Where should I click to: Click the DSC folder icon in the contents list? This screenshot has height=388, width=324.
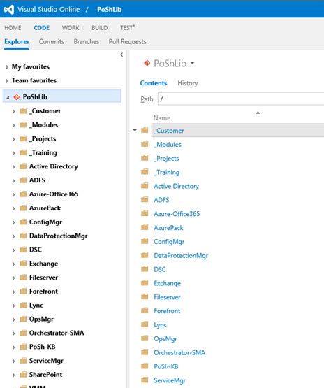(x=145, y=268)
